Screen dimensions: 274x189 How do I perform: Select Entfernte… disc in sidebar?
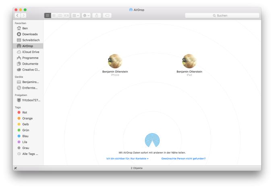pos(28,88)
